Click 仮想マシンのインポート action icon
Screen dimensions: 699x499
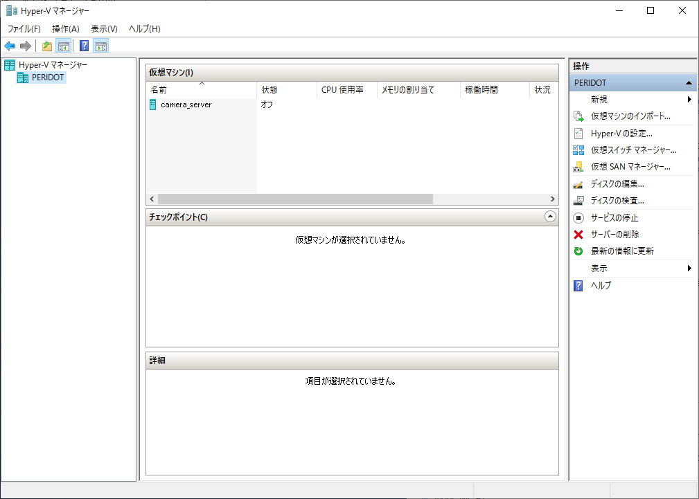click(x=578, y=116)
